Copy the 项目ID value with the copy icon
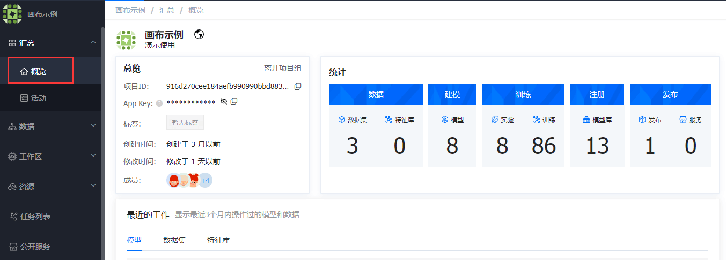This screenshot has height=260, width=726. pos(298,86)
